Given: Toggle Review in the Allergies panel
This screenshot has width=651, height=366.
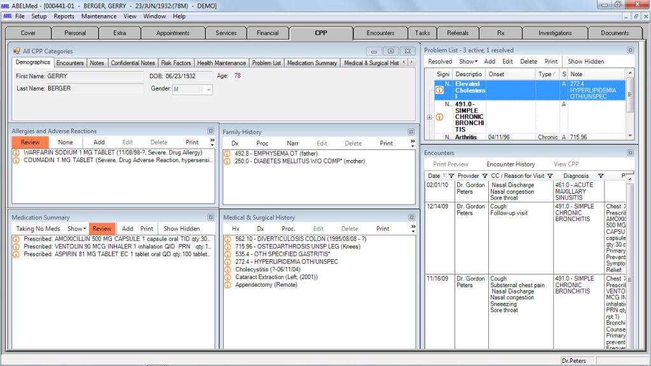Looking at the screenshot, I should tap(31, 142).
